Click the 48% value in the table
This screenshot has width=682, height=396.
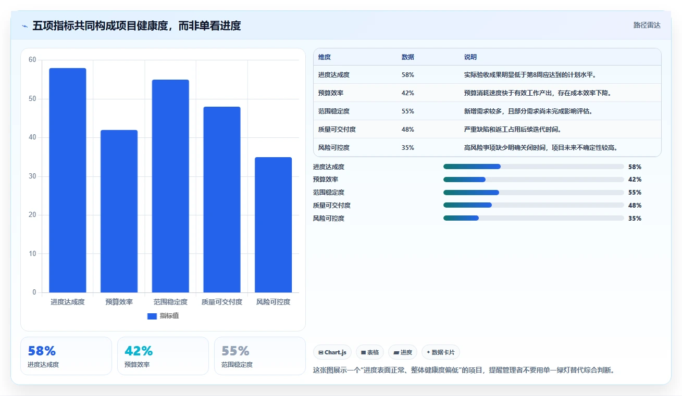pos(408,130)
